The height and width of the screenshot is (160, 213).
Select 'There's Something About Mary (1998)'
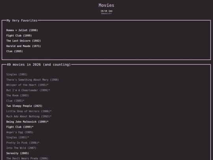tap(32, 80)
